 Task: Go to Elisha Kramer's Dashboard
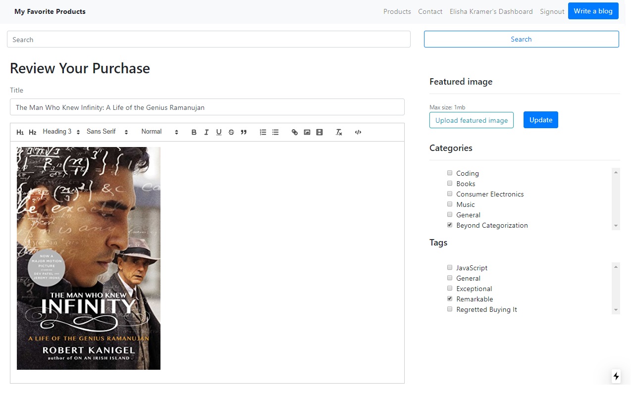[x=491, y=11]
